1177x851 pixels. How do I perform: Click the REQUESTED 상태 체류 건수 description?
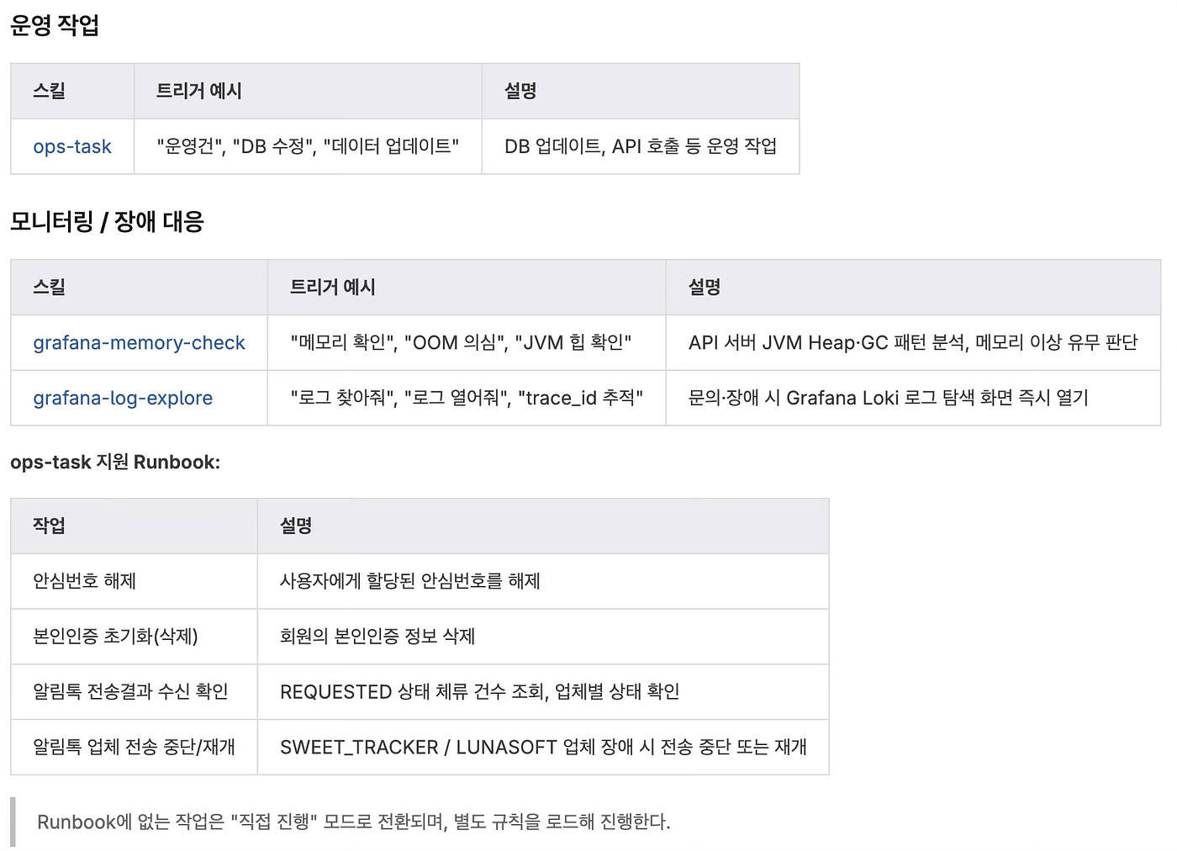[x=543, y=692]
